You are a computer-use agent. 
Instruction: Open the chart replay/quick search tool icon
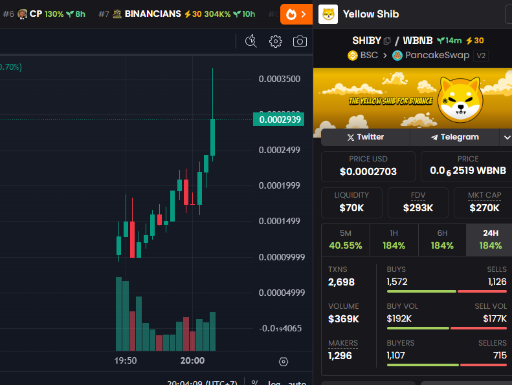250,41
